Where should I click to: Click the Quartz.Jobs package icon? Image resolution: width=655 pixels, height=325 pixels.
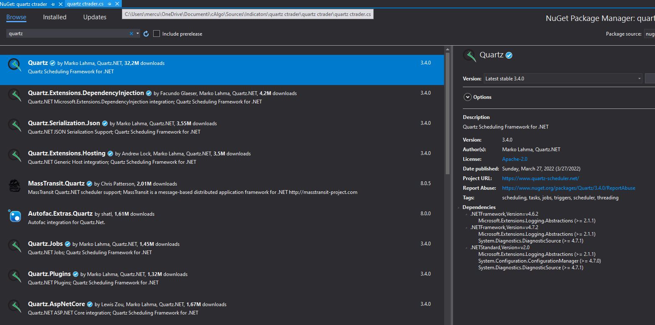pos(15,246)
